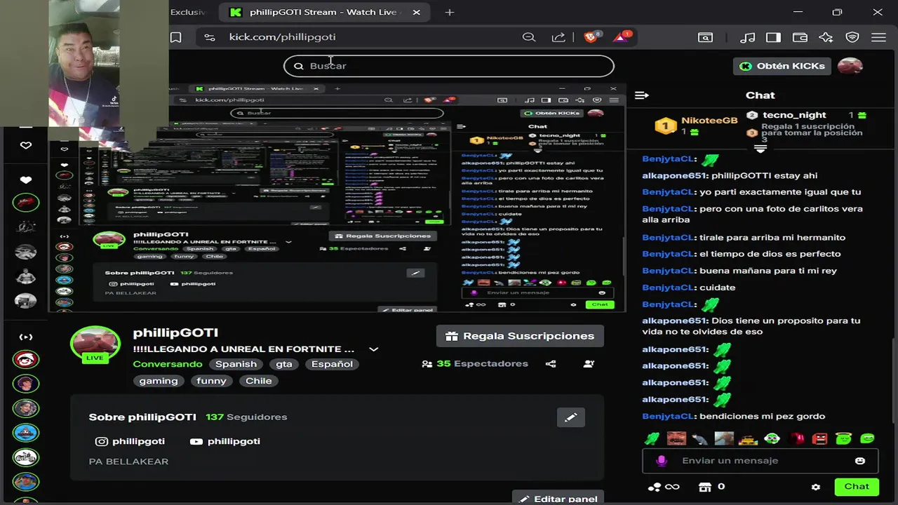
Task: Click Regala Suscripciones button
Action: point(520,336)
